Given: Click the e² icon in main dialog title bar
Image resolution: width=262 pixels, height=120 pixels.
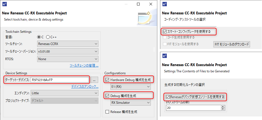Looking at the screenshot, I should (x=5, y=4).
